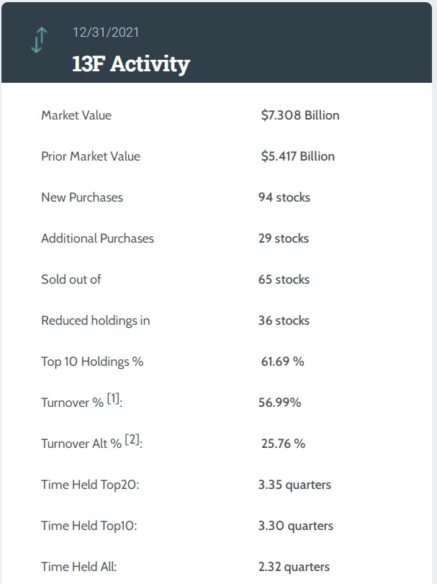
Task: Select the Reduced holdings in label
Action: tap(96, 320)
